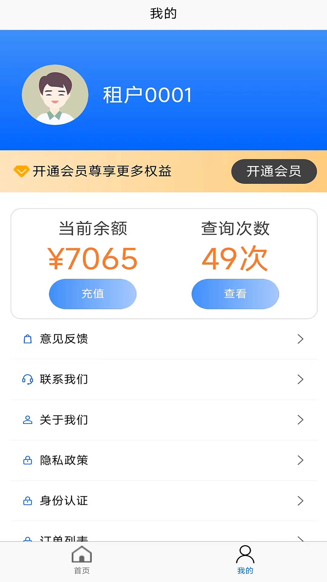The height and width of the screenshot is (582, 327).
Task: Click the lock icon beside 身份认证
Action: (x=28, y=501)
